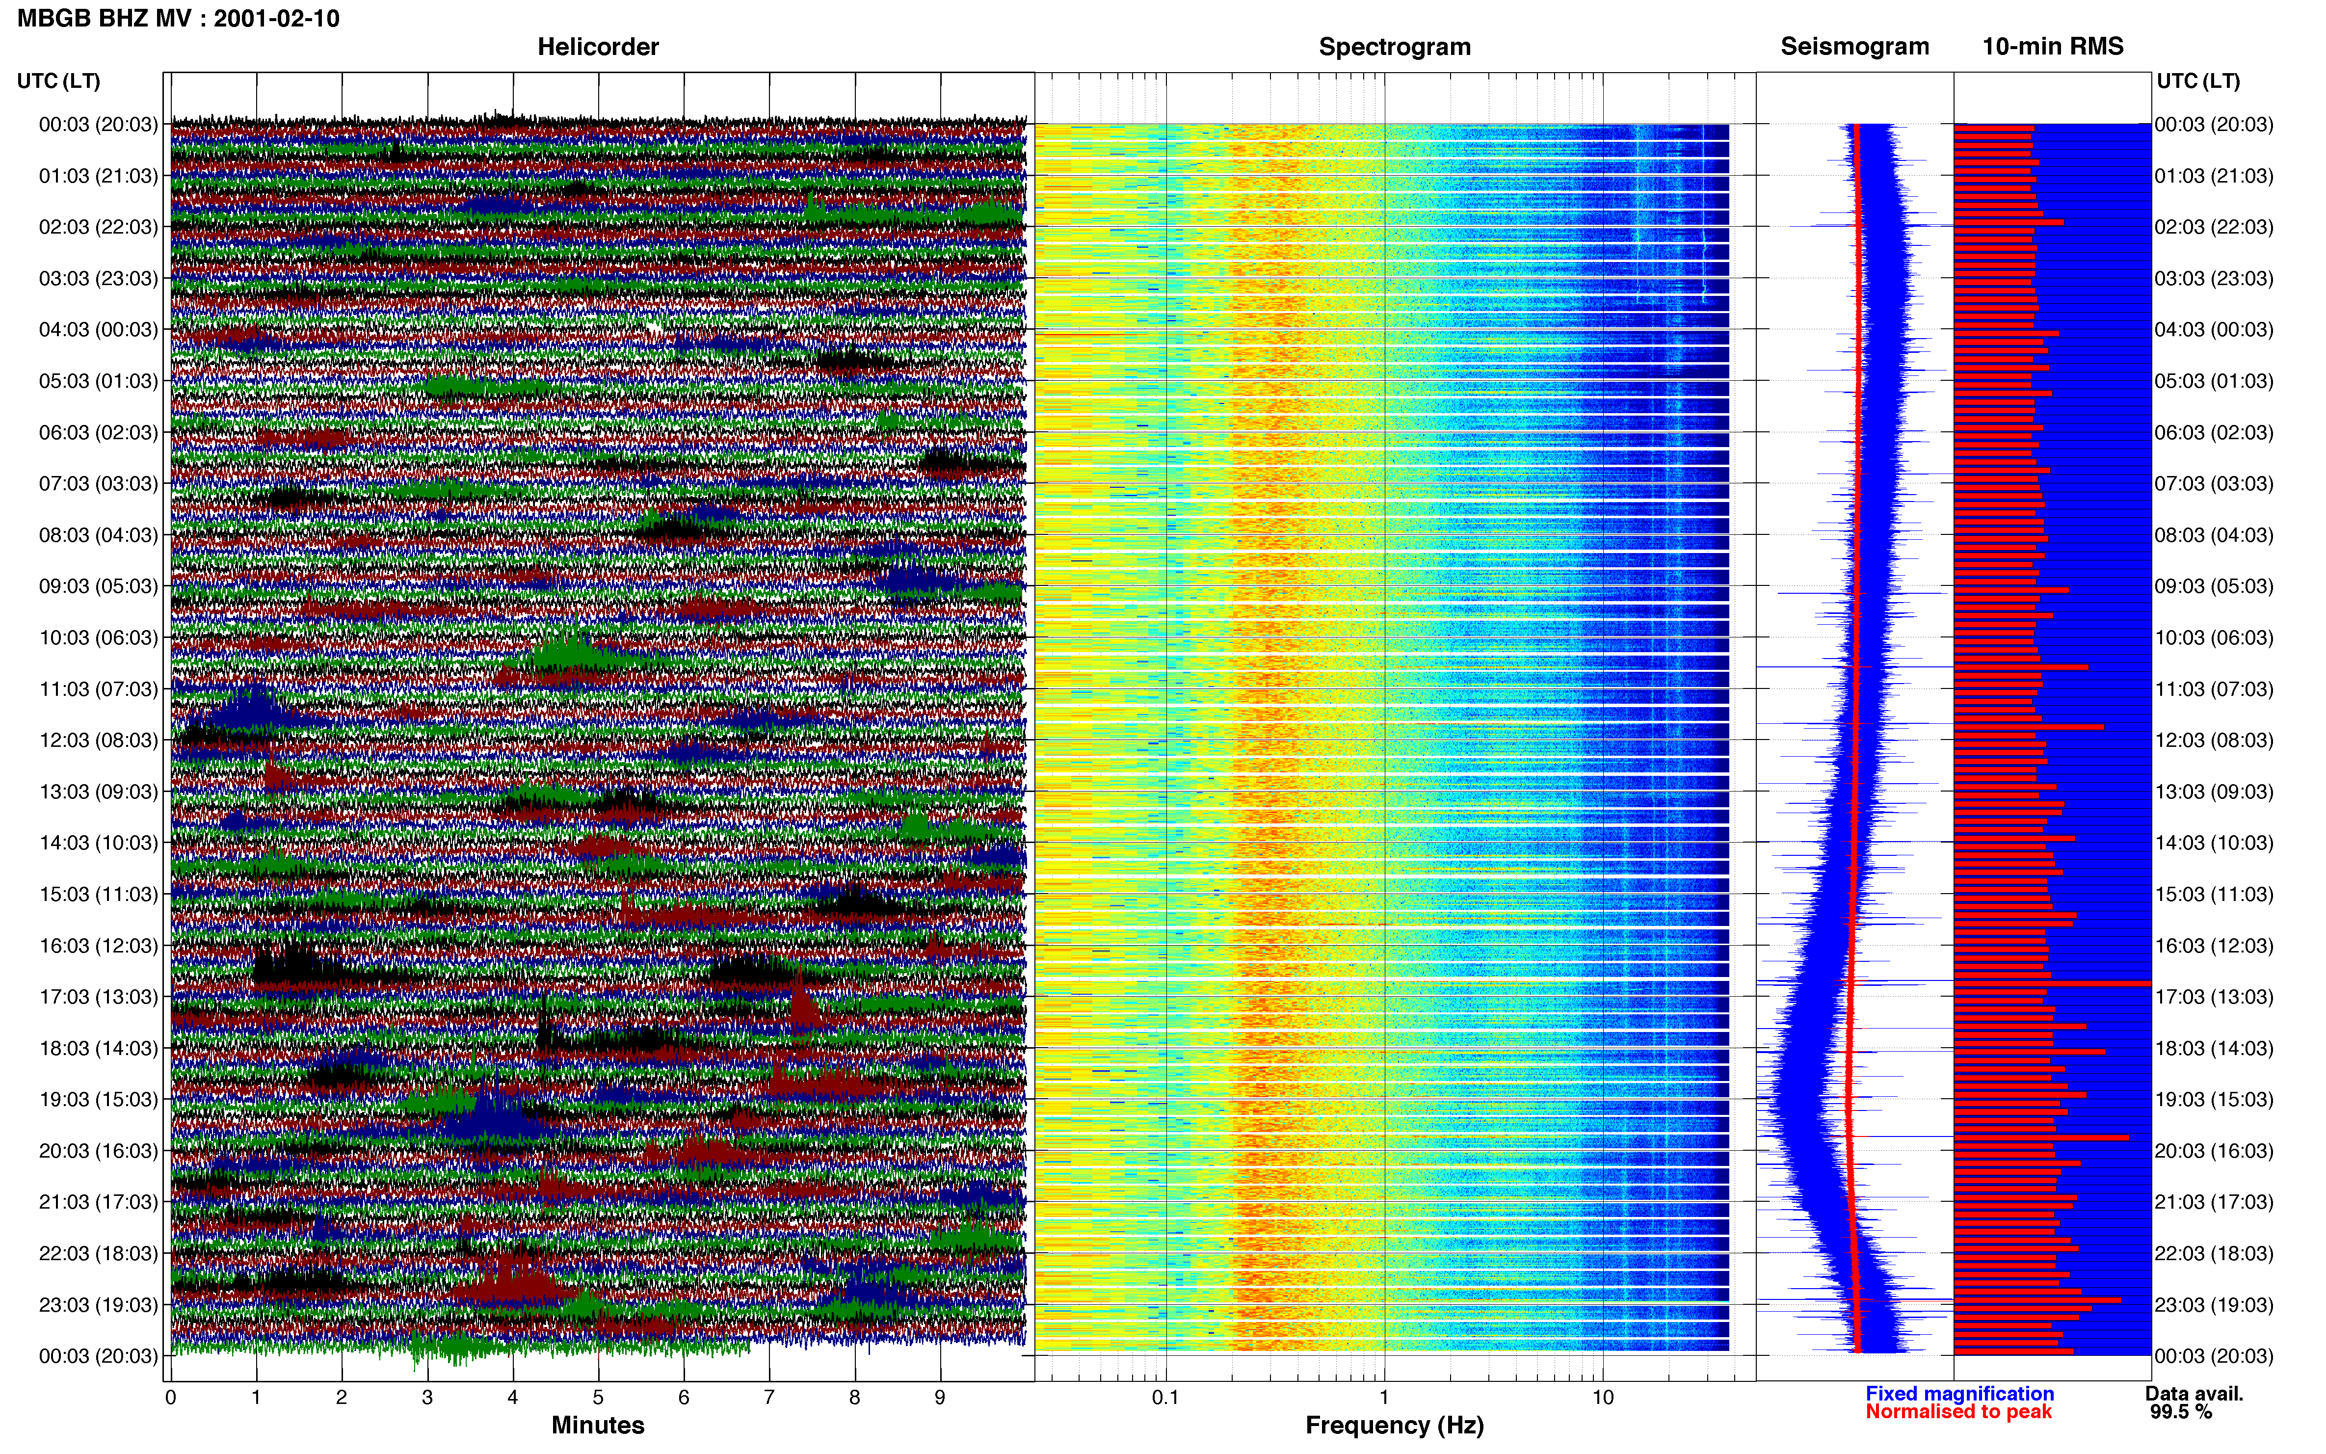Click Helicorder time label "04:03 (00:03)"
The width and height of the screenshot is (2326, 1454).
click(x=98, y=330)
